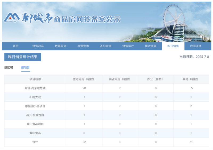Select 签约查询 in the nav bar
The image size is (213, 150).
(x=105, y=46)
